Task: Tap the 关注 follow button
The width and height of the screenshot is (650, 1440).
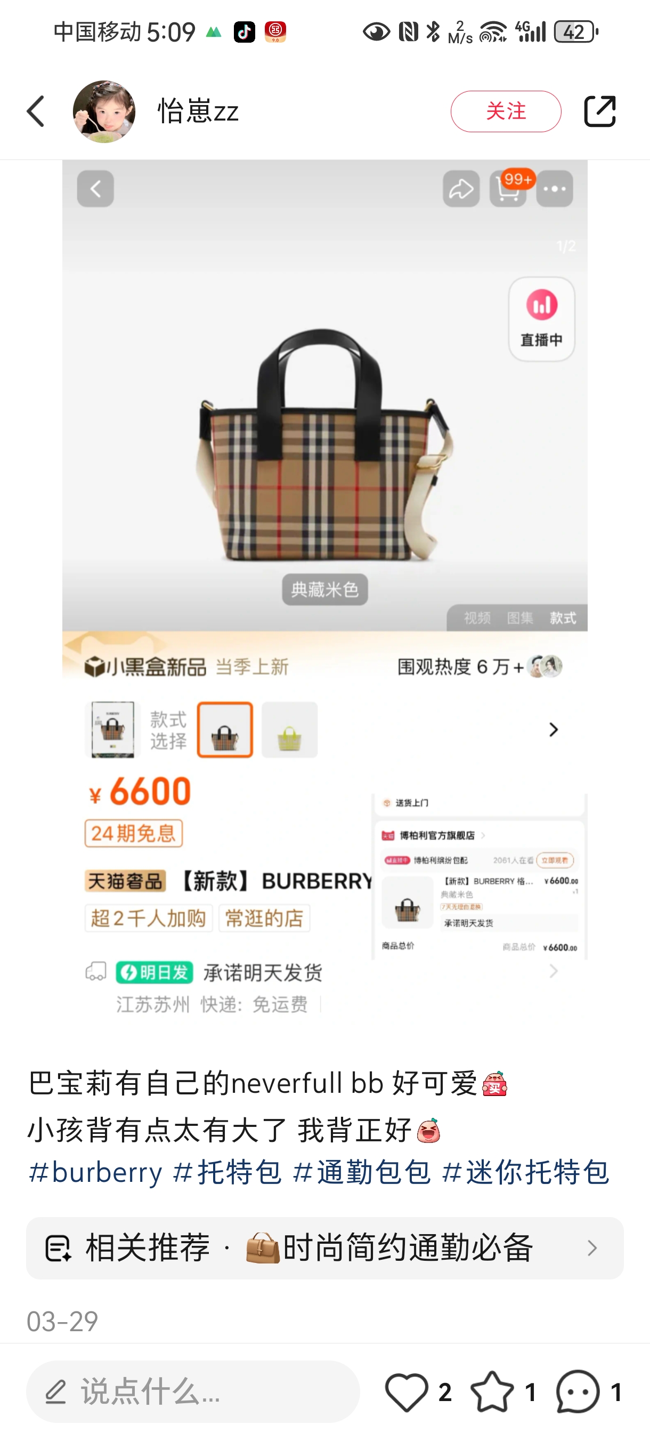Action: [x=506, y=111]
